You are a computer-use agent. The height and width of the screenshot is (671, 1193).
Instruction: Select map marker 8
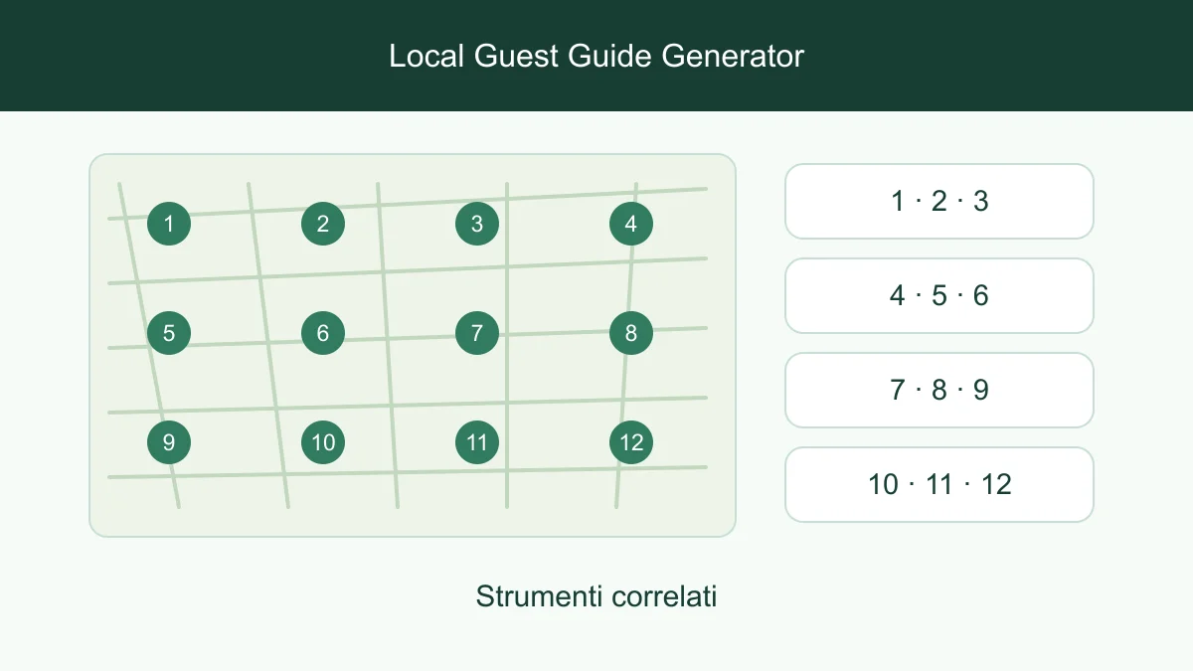(x=631, y=333)
